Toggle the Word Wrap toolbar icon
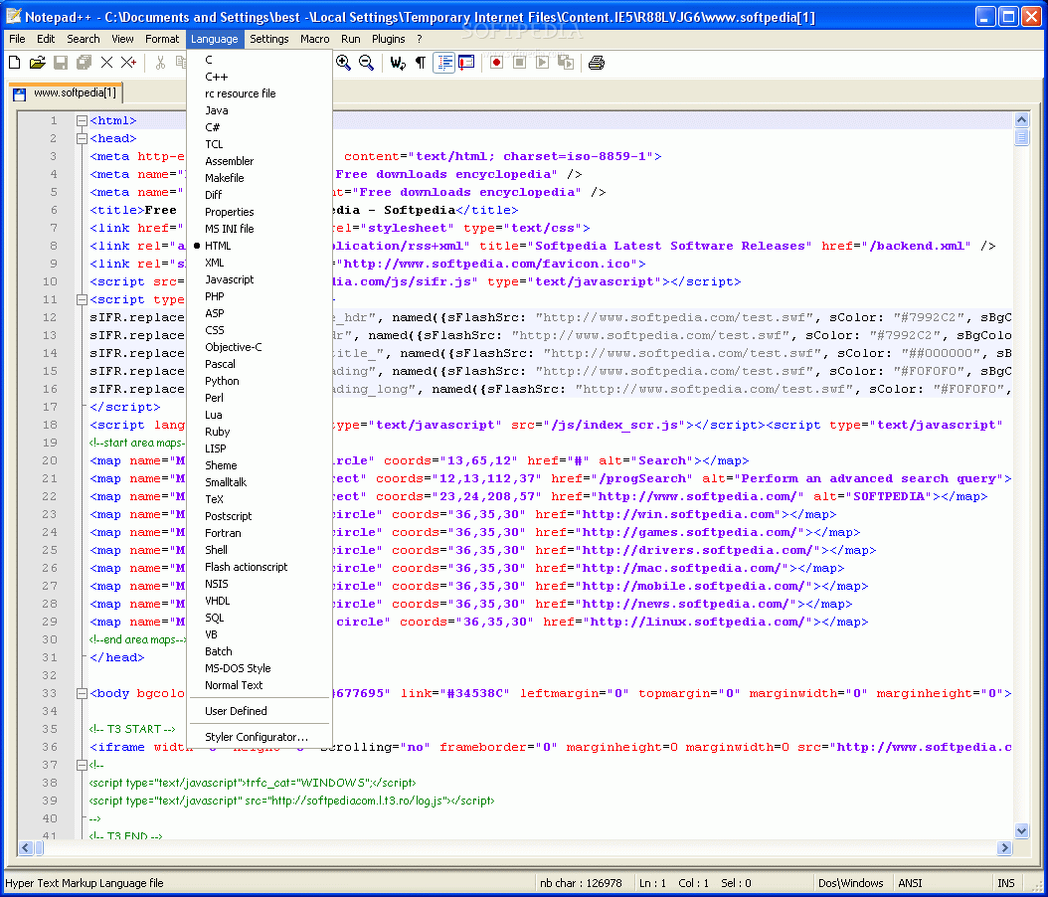 398,63
